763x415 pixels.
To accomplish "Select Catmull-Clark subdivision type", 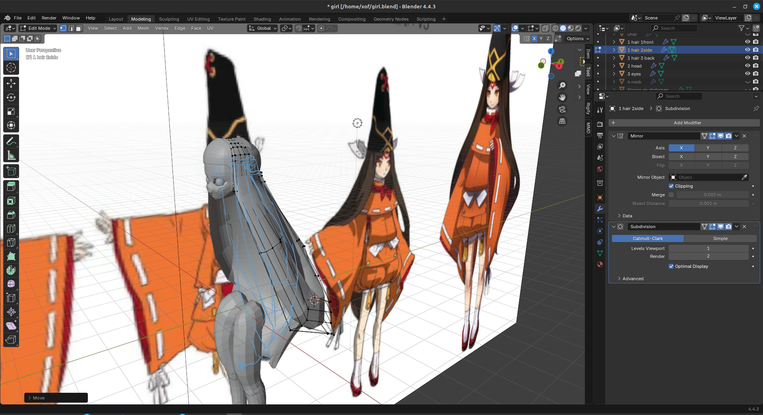I will tap(648, 239).
